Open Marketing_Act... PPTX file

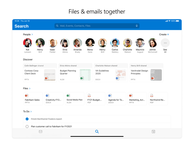[x=137, y=99]
